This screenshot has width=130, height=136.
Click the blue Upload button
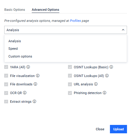click(118, 129)
